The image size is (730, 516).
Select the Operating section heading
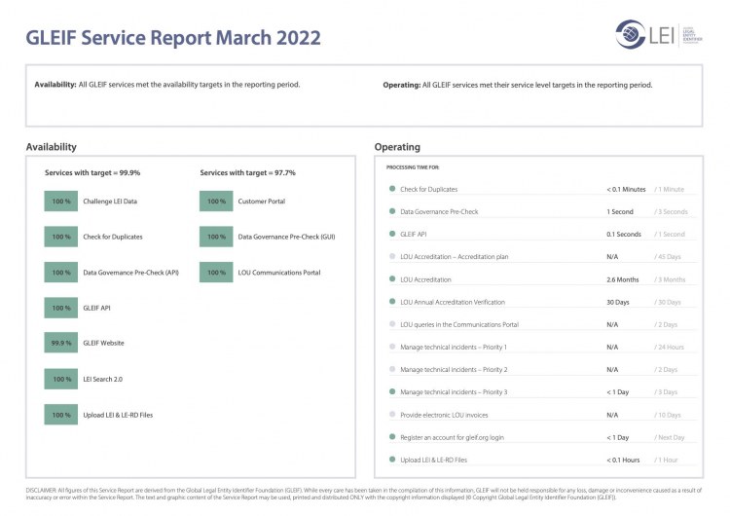pos(397,147)
